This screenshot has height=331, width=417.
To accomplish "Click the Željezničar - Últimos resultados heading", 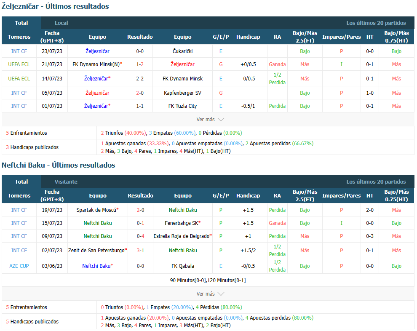I will [x=55, y=6].
